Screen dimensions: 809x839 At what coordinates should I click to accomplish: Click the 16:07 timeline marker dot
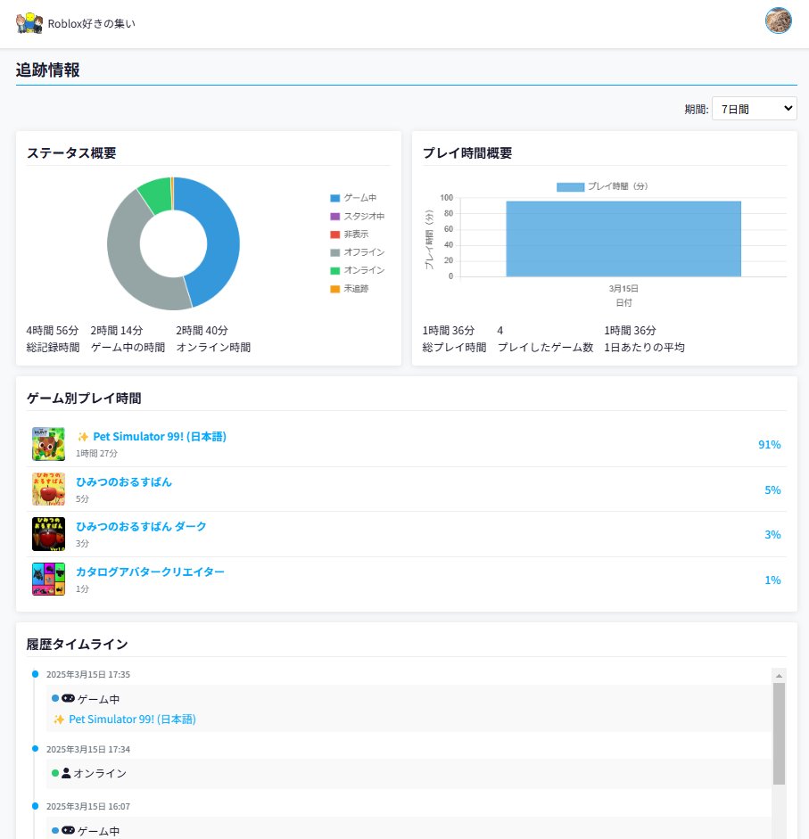pos(36,806)
